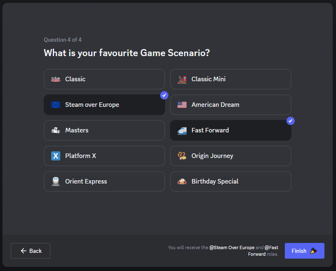
Task: Go back to the previous question
Action: [31, 251]
